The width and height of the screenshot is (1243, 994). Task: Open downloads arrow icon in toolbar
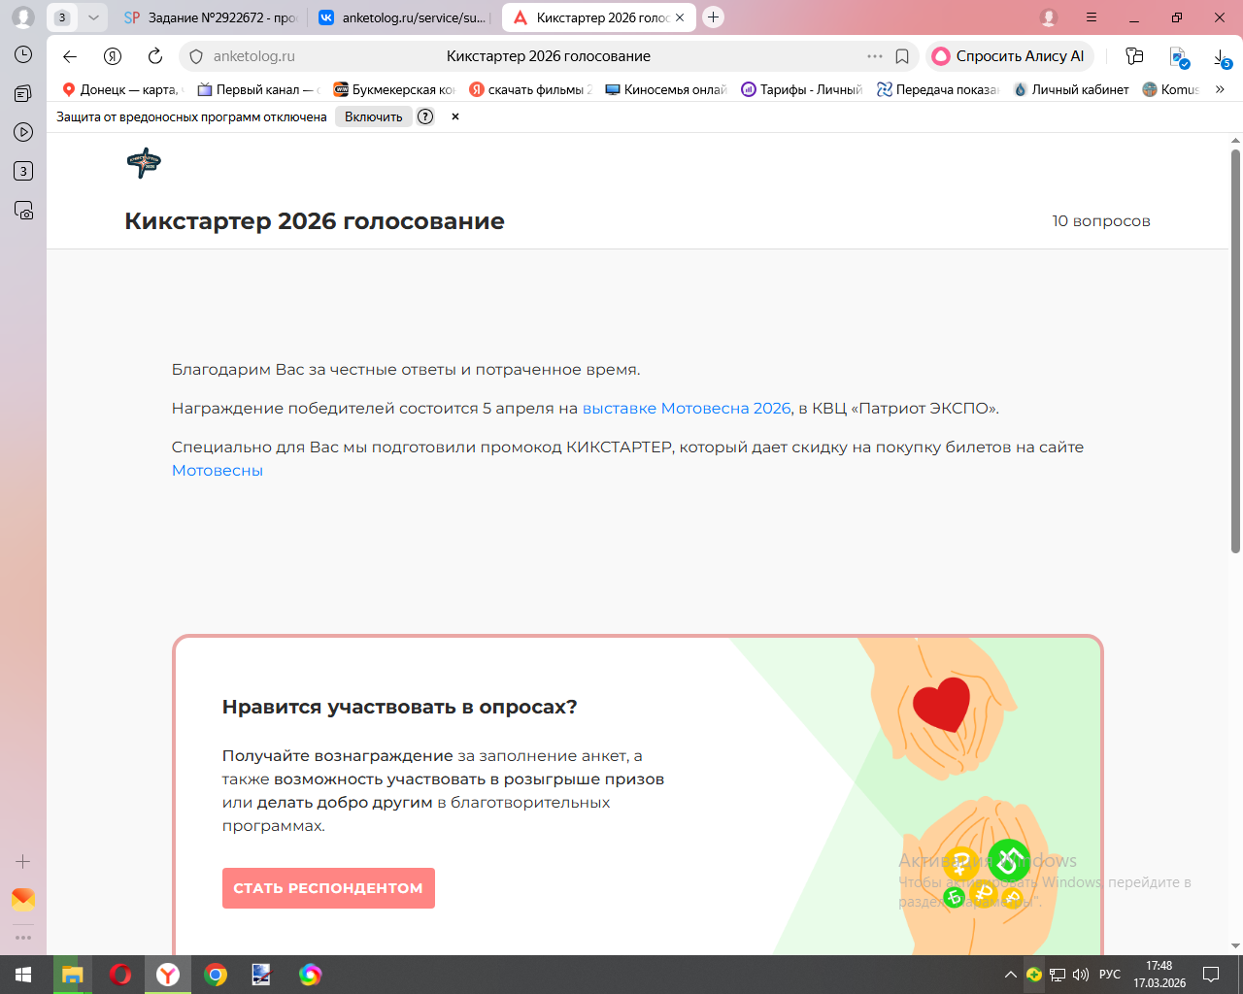pos(1222,57)
